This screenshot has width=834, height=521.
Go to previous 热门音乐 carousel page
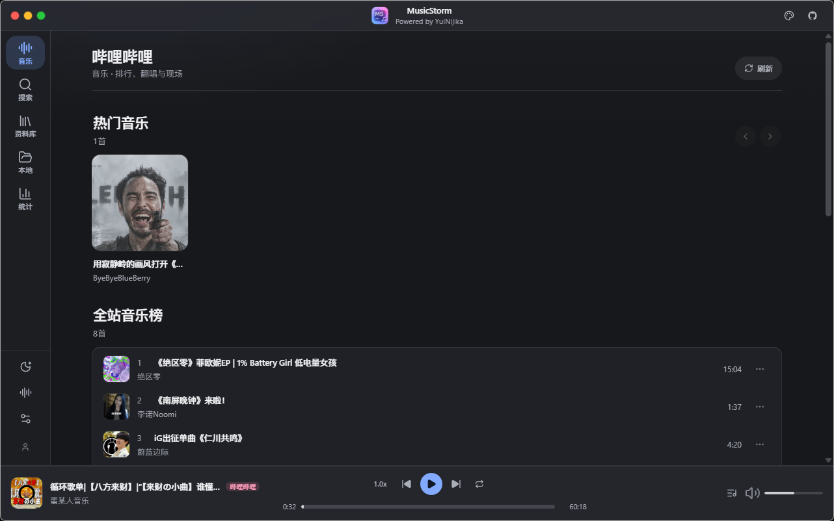click(746, 136)
